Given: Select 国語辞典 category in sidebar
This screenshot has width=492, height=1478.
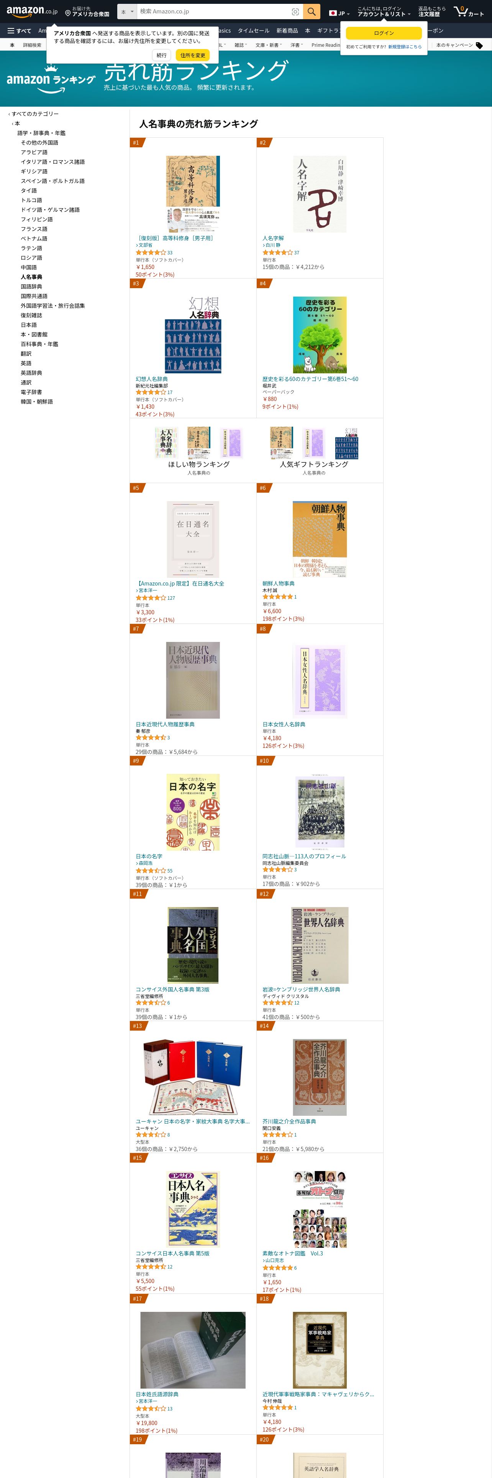Looking at the screenshot, I should [x=31, y=286].
